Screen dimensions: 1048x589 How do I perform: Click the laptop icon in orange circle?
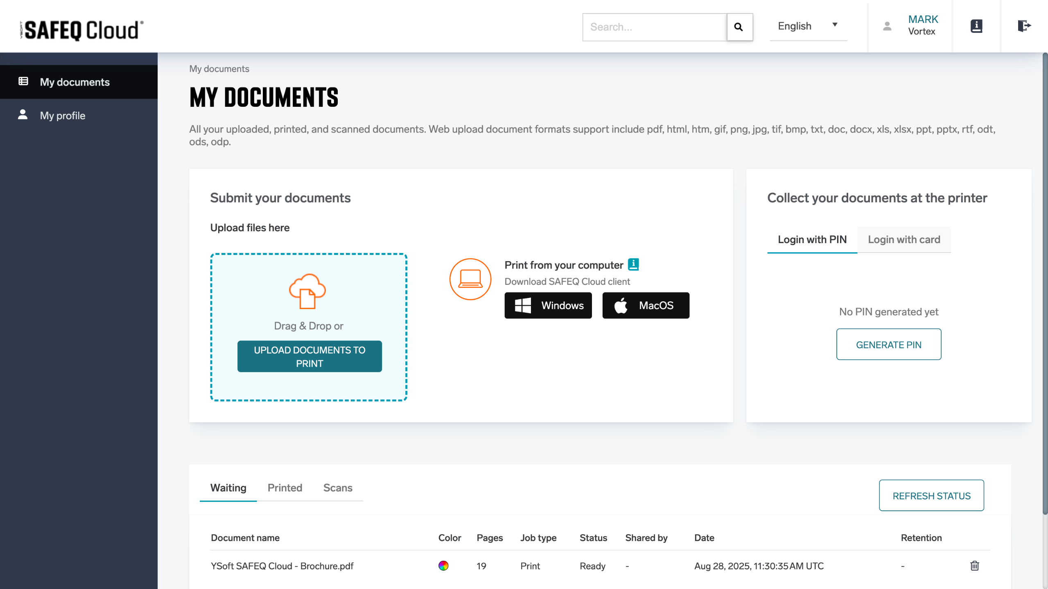(x=470, y=279)
